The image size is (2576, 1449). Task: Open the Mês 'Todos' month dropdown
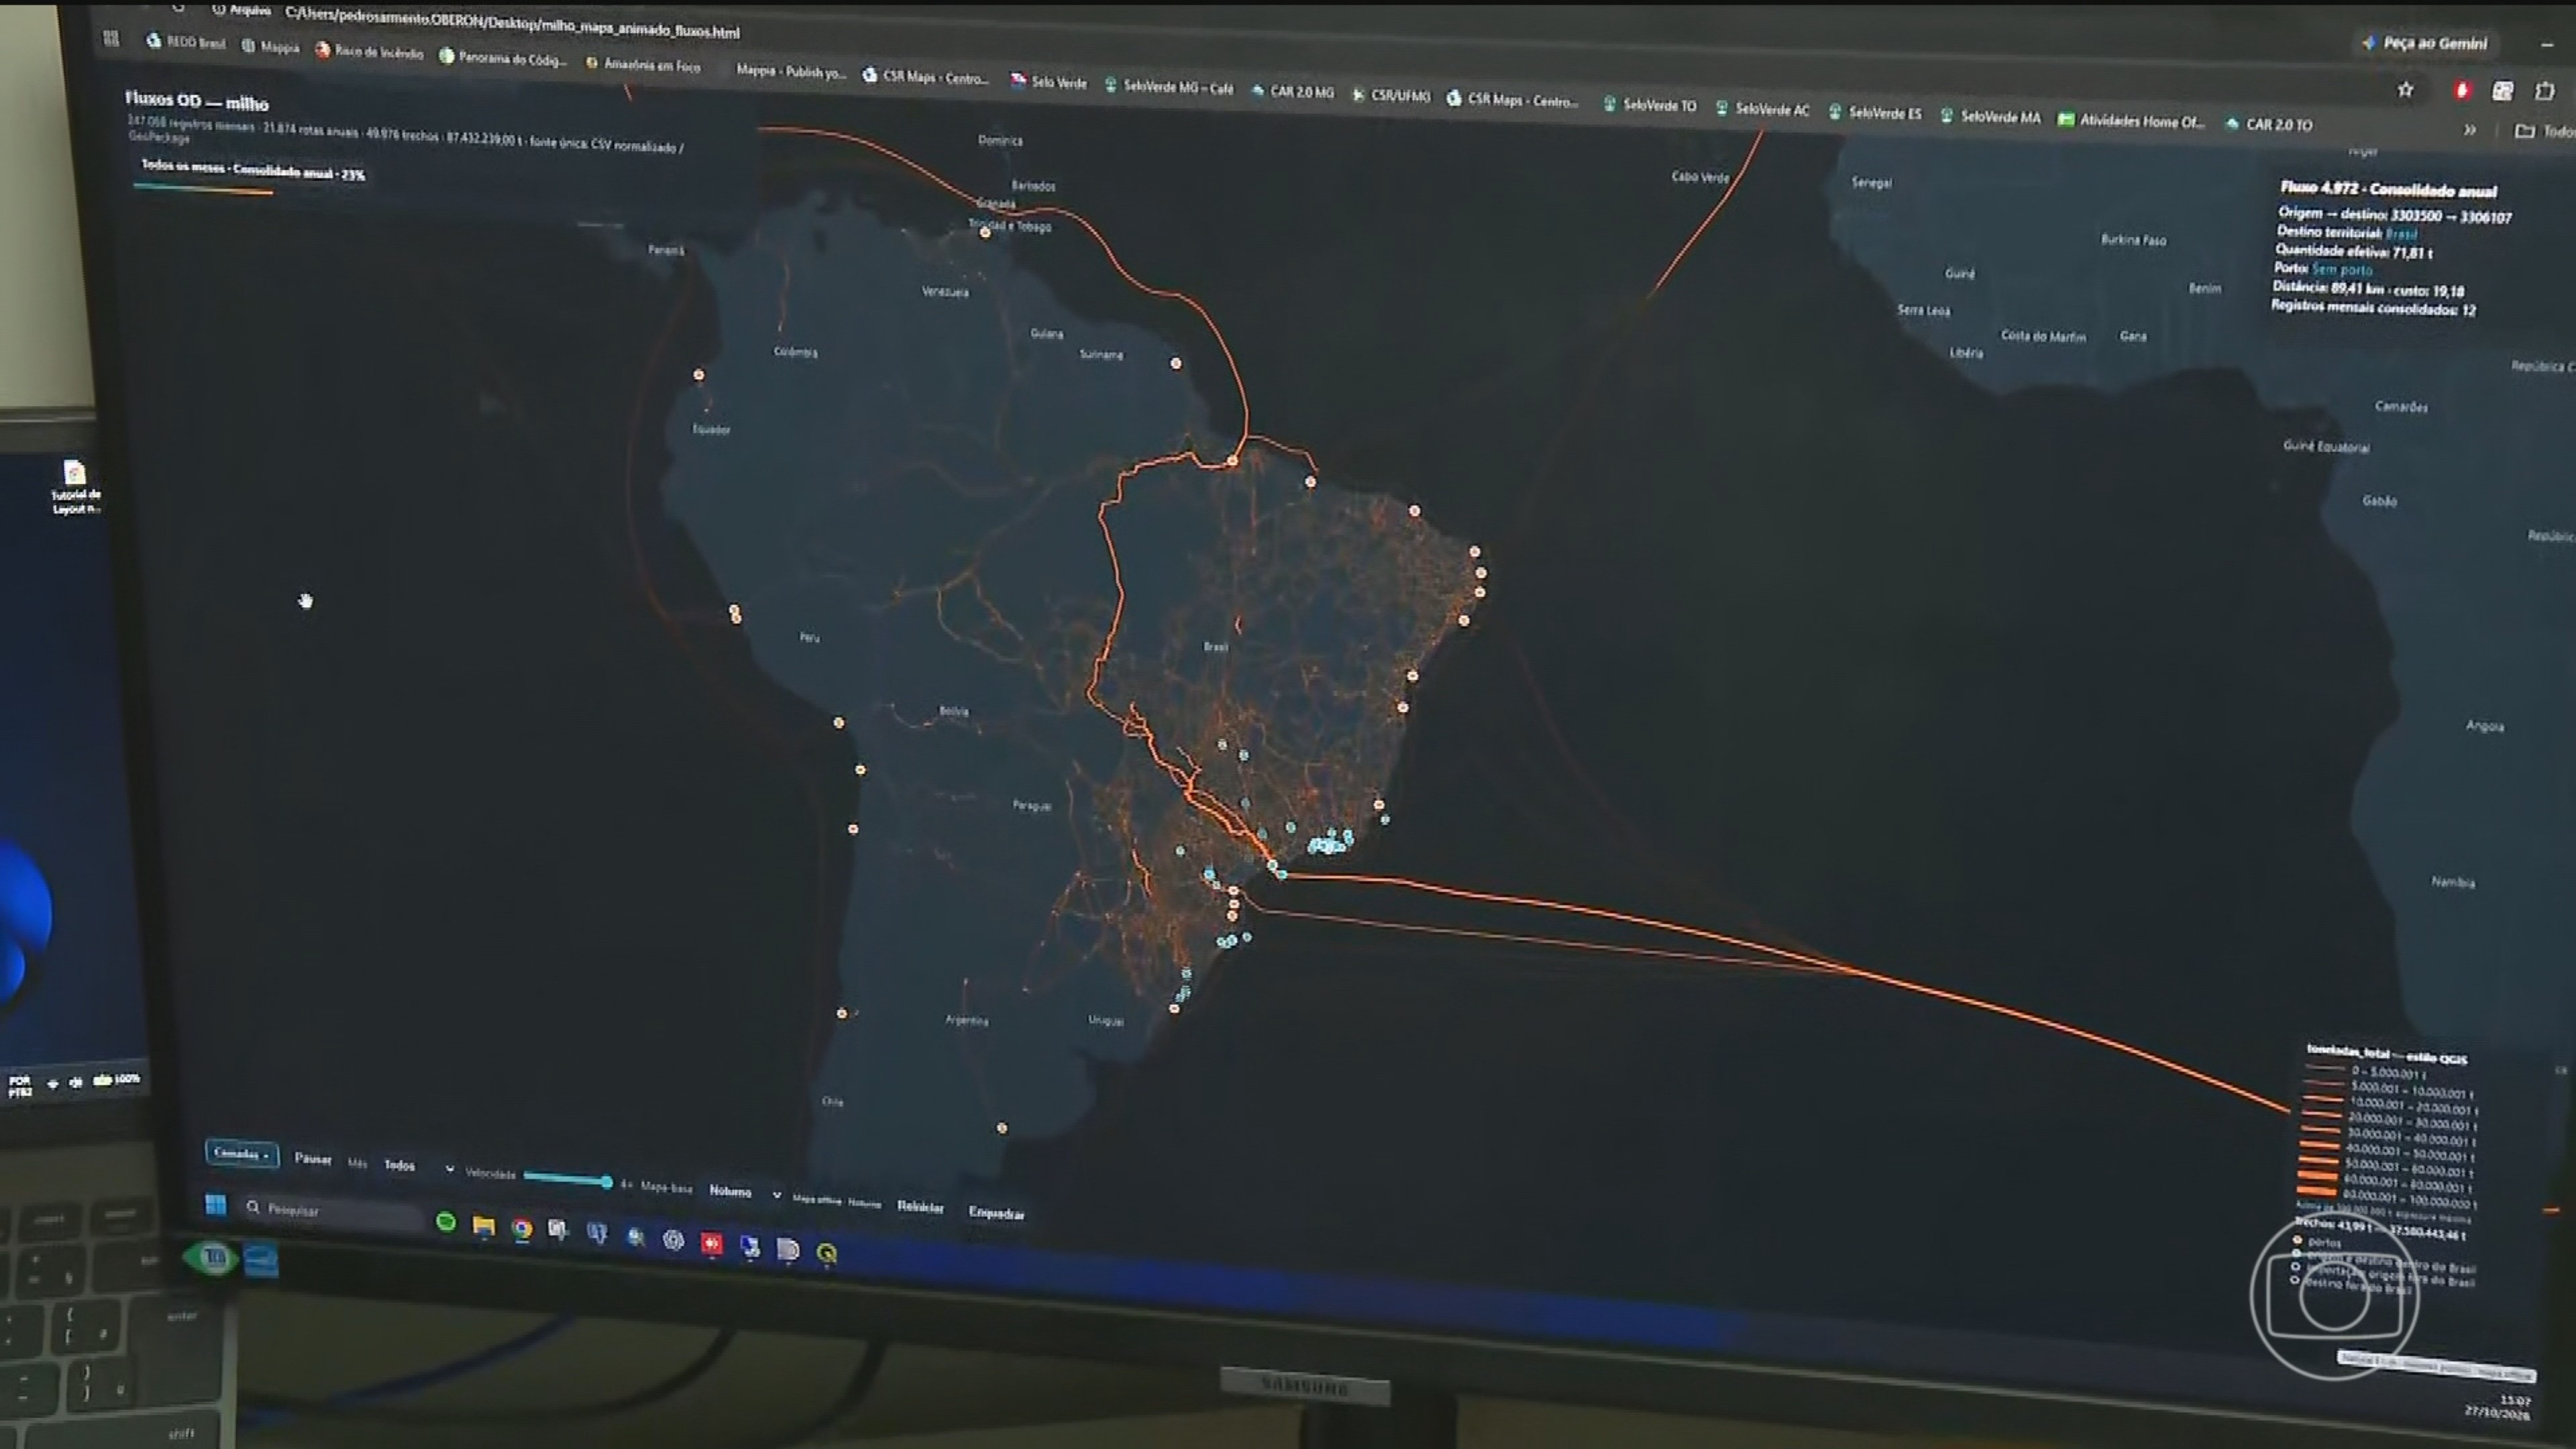[x=419, y=1166]
